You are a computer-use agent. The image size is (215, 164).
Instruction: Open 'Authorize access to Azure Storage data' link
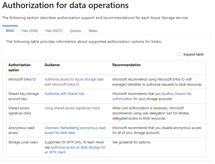click(x=74, y=82)
